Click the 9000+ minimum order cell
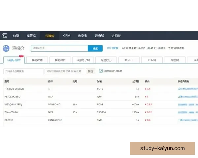The height and width of the screenshot is (158, 198). pyautogui.click(x=136, y=104)
